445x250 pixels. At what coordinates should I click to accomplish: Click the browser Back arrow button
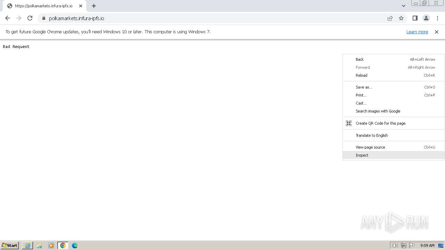[8, 18]
